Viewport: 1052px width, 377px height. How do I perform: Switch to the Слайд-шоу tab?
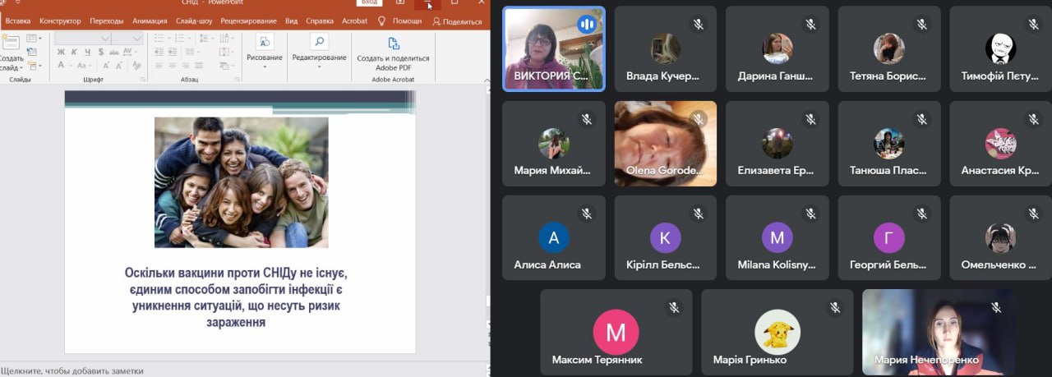[194, 21]
